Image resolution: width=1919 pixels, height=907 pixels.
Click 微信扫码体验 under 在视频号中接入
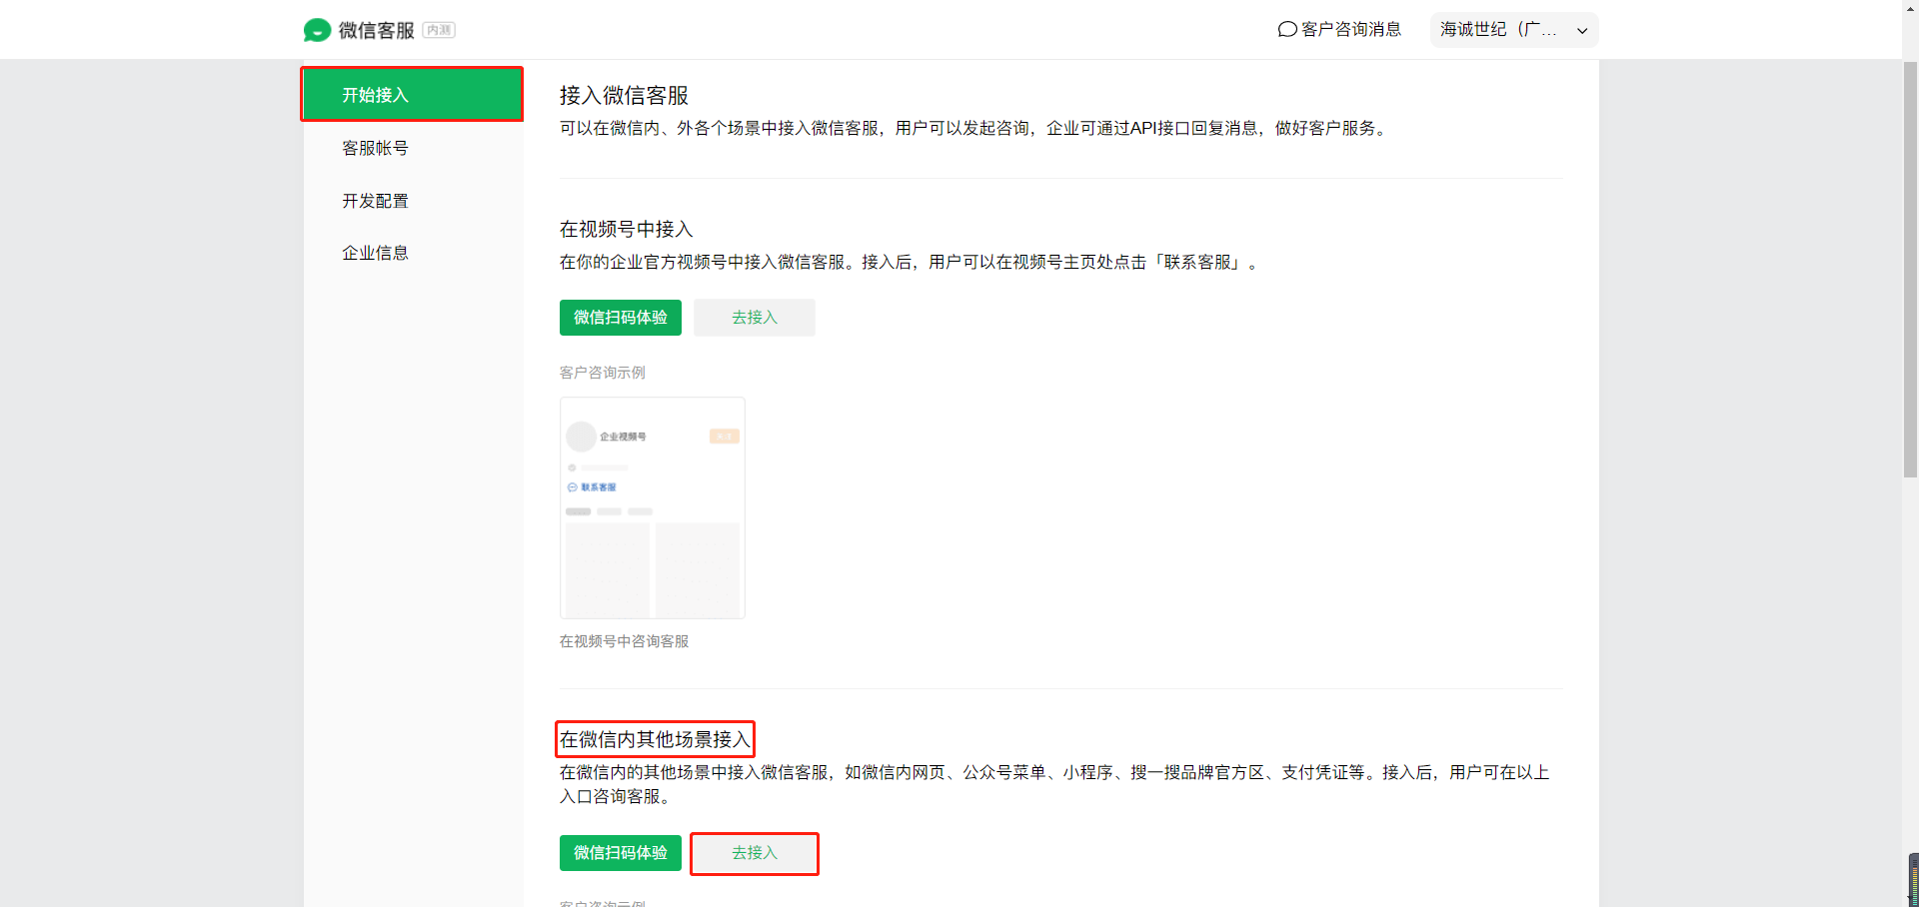coord(621,318)
